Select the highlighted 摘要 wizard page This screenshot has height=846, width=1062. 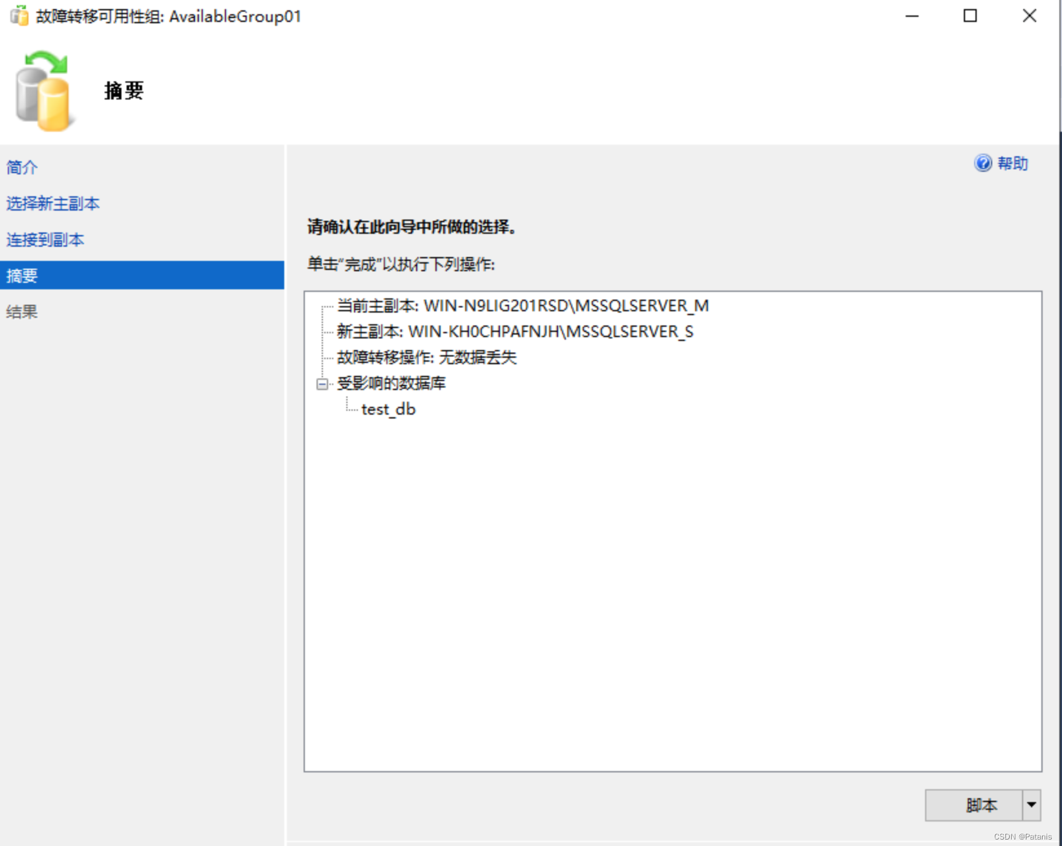coord(142,275)
